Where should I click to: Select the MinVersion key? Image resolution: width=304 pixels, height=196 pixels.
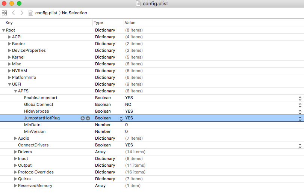(x=35, y=132)
